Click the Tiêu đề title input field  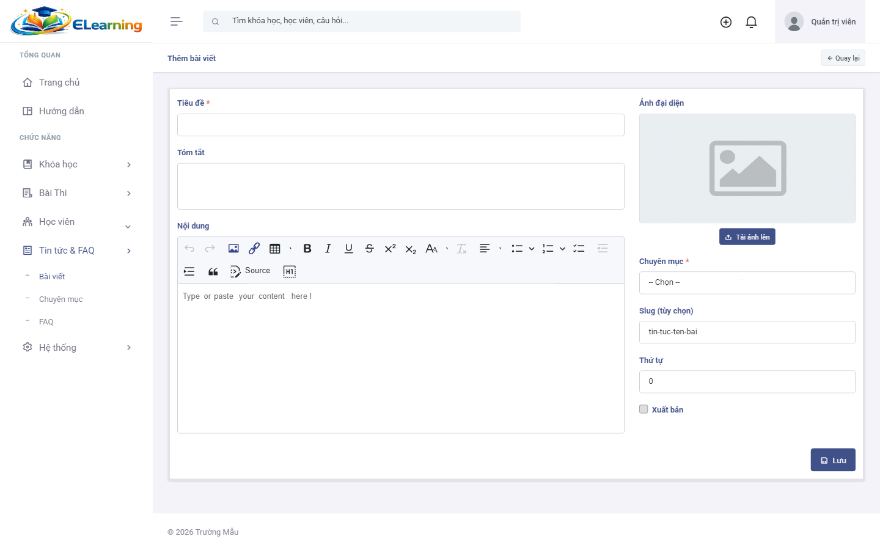click(x=400, y=125)
